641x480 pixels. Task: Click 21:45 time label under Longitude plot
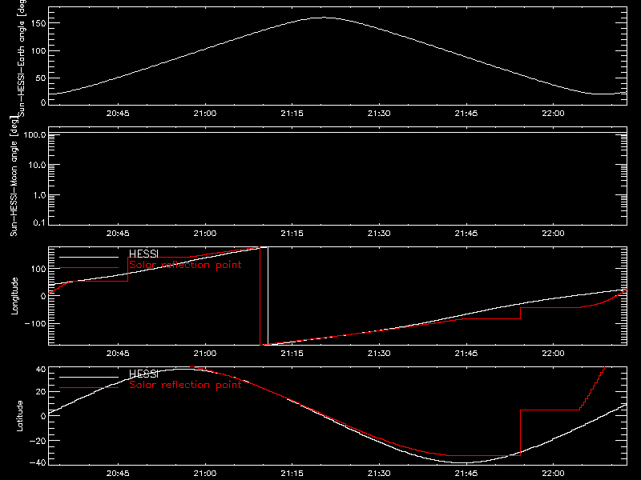click(x=466, y=354)
